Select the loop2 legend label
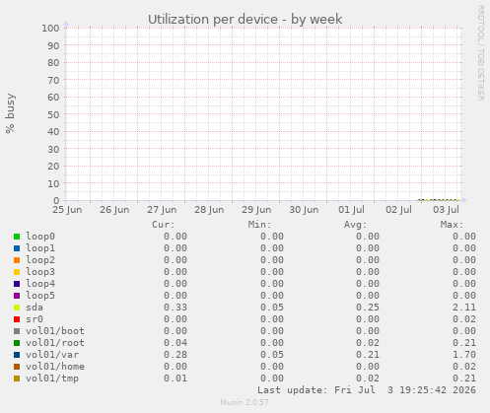The image size is (490, 413). (40, 260)
